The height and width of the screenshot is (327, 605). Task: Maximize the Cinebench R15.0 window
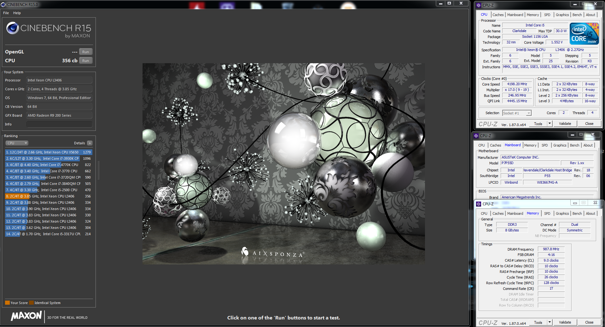point(449,3)
